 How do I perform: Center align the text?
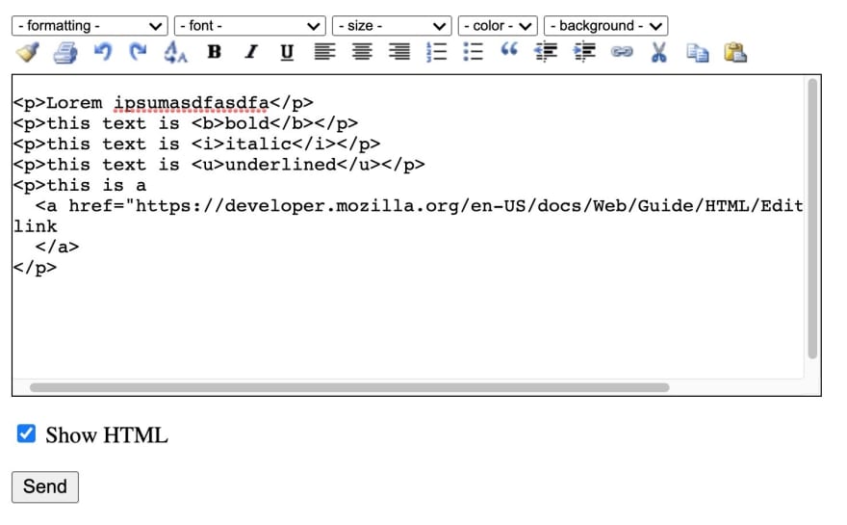coord(362,52)
